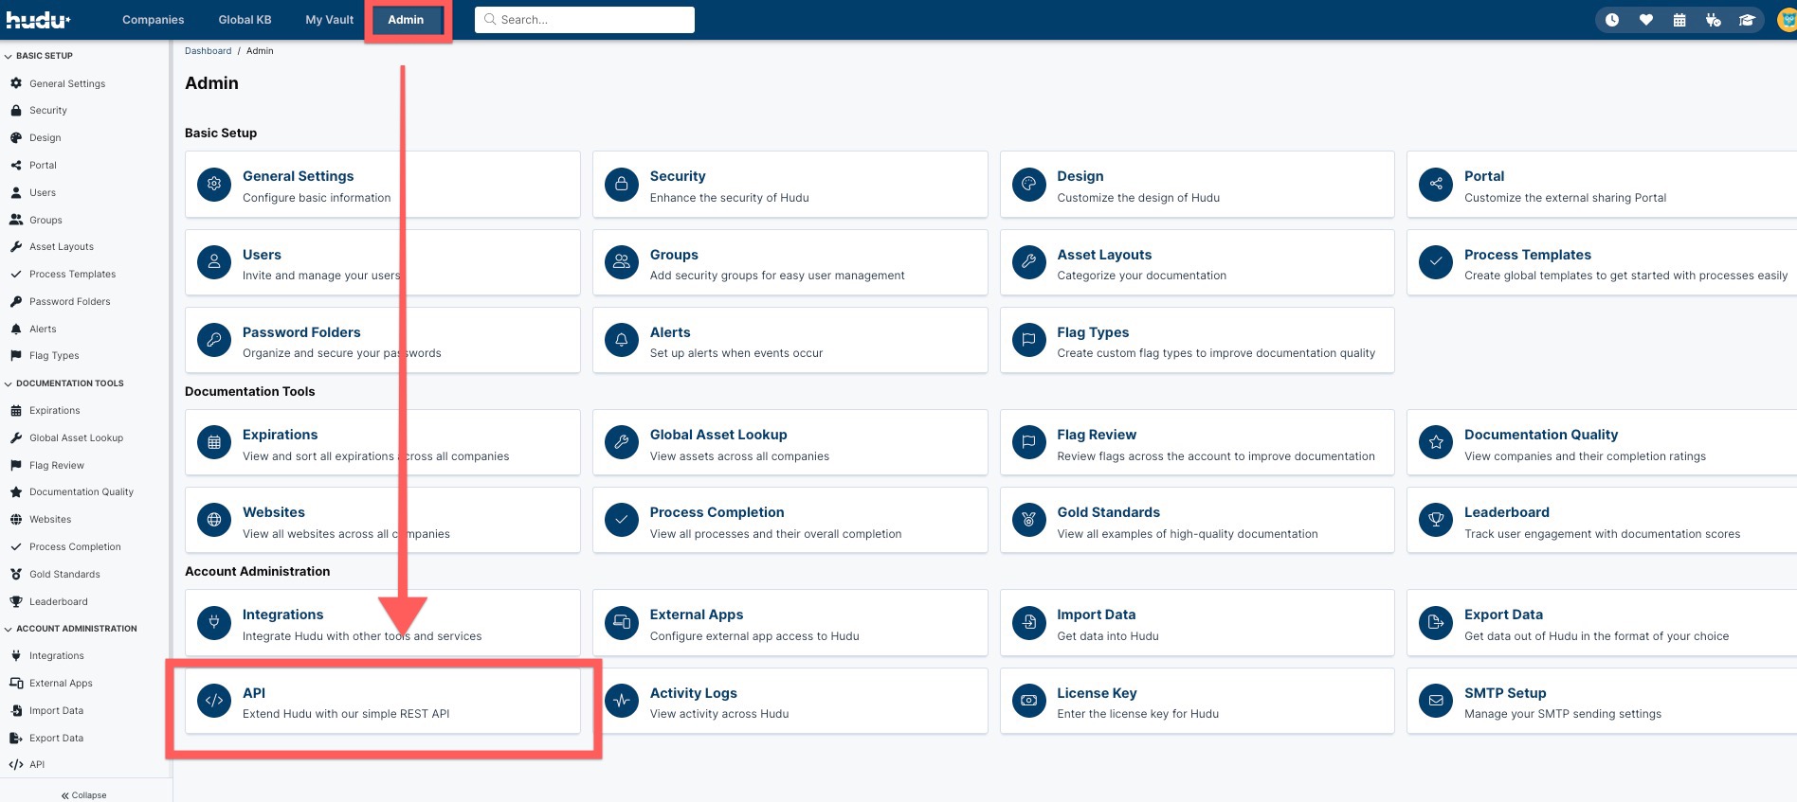This screenshot has height=802, width=1797.
Task: Click the plug integrations status icon
Action: coord(1713,20)
